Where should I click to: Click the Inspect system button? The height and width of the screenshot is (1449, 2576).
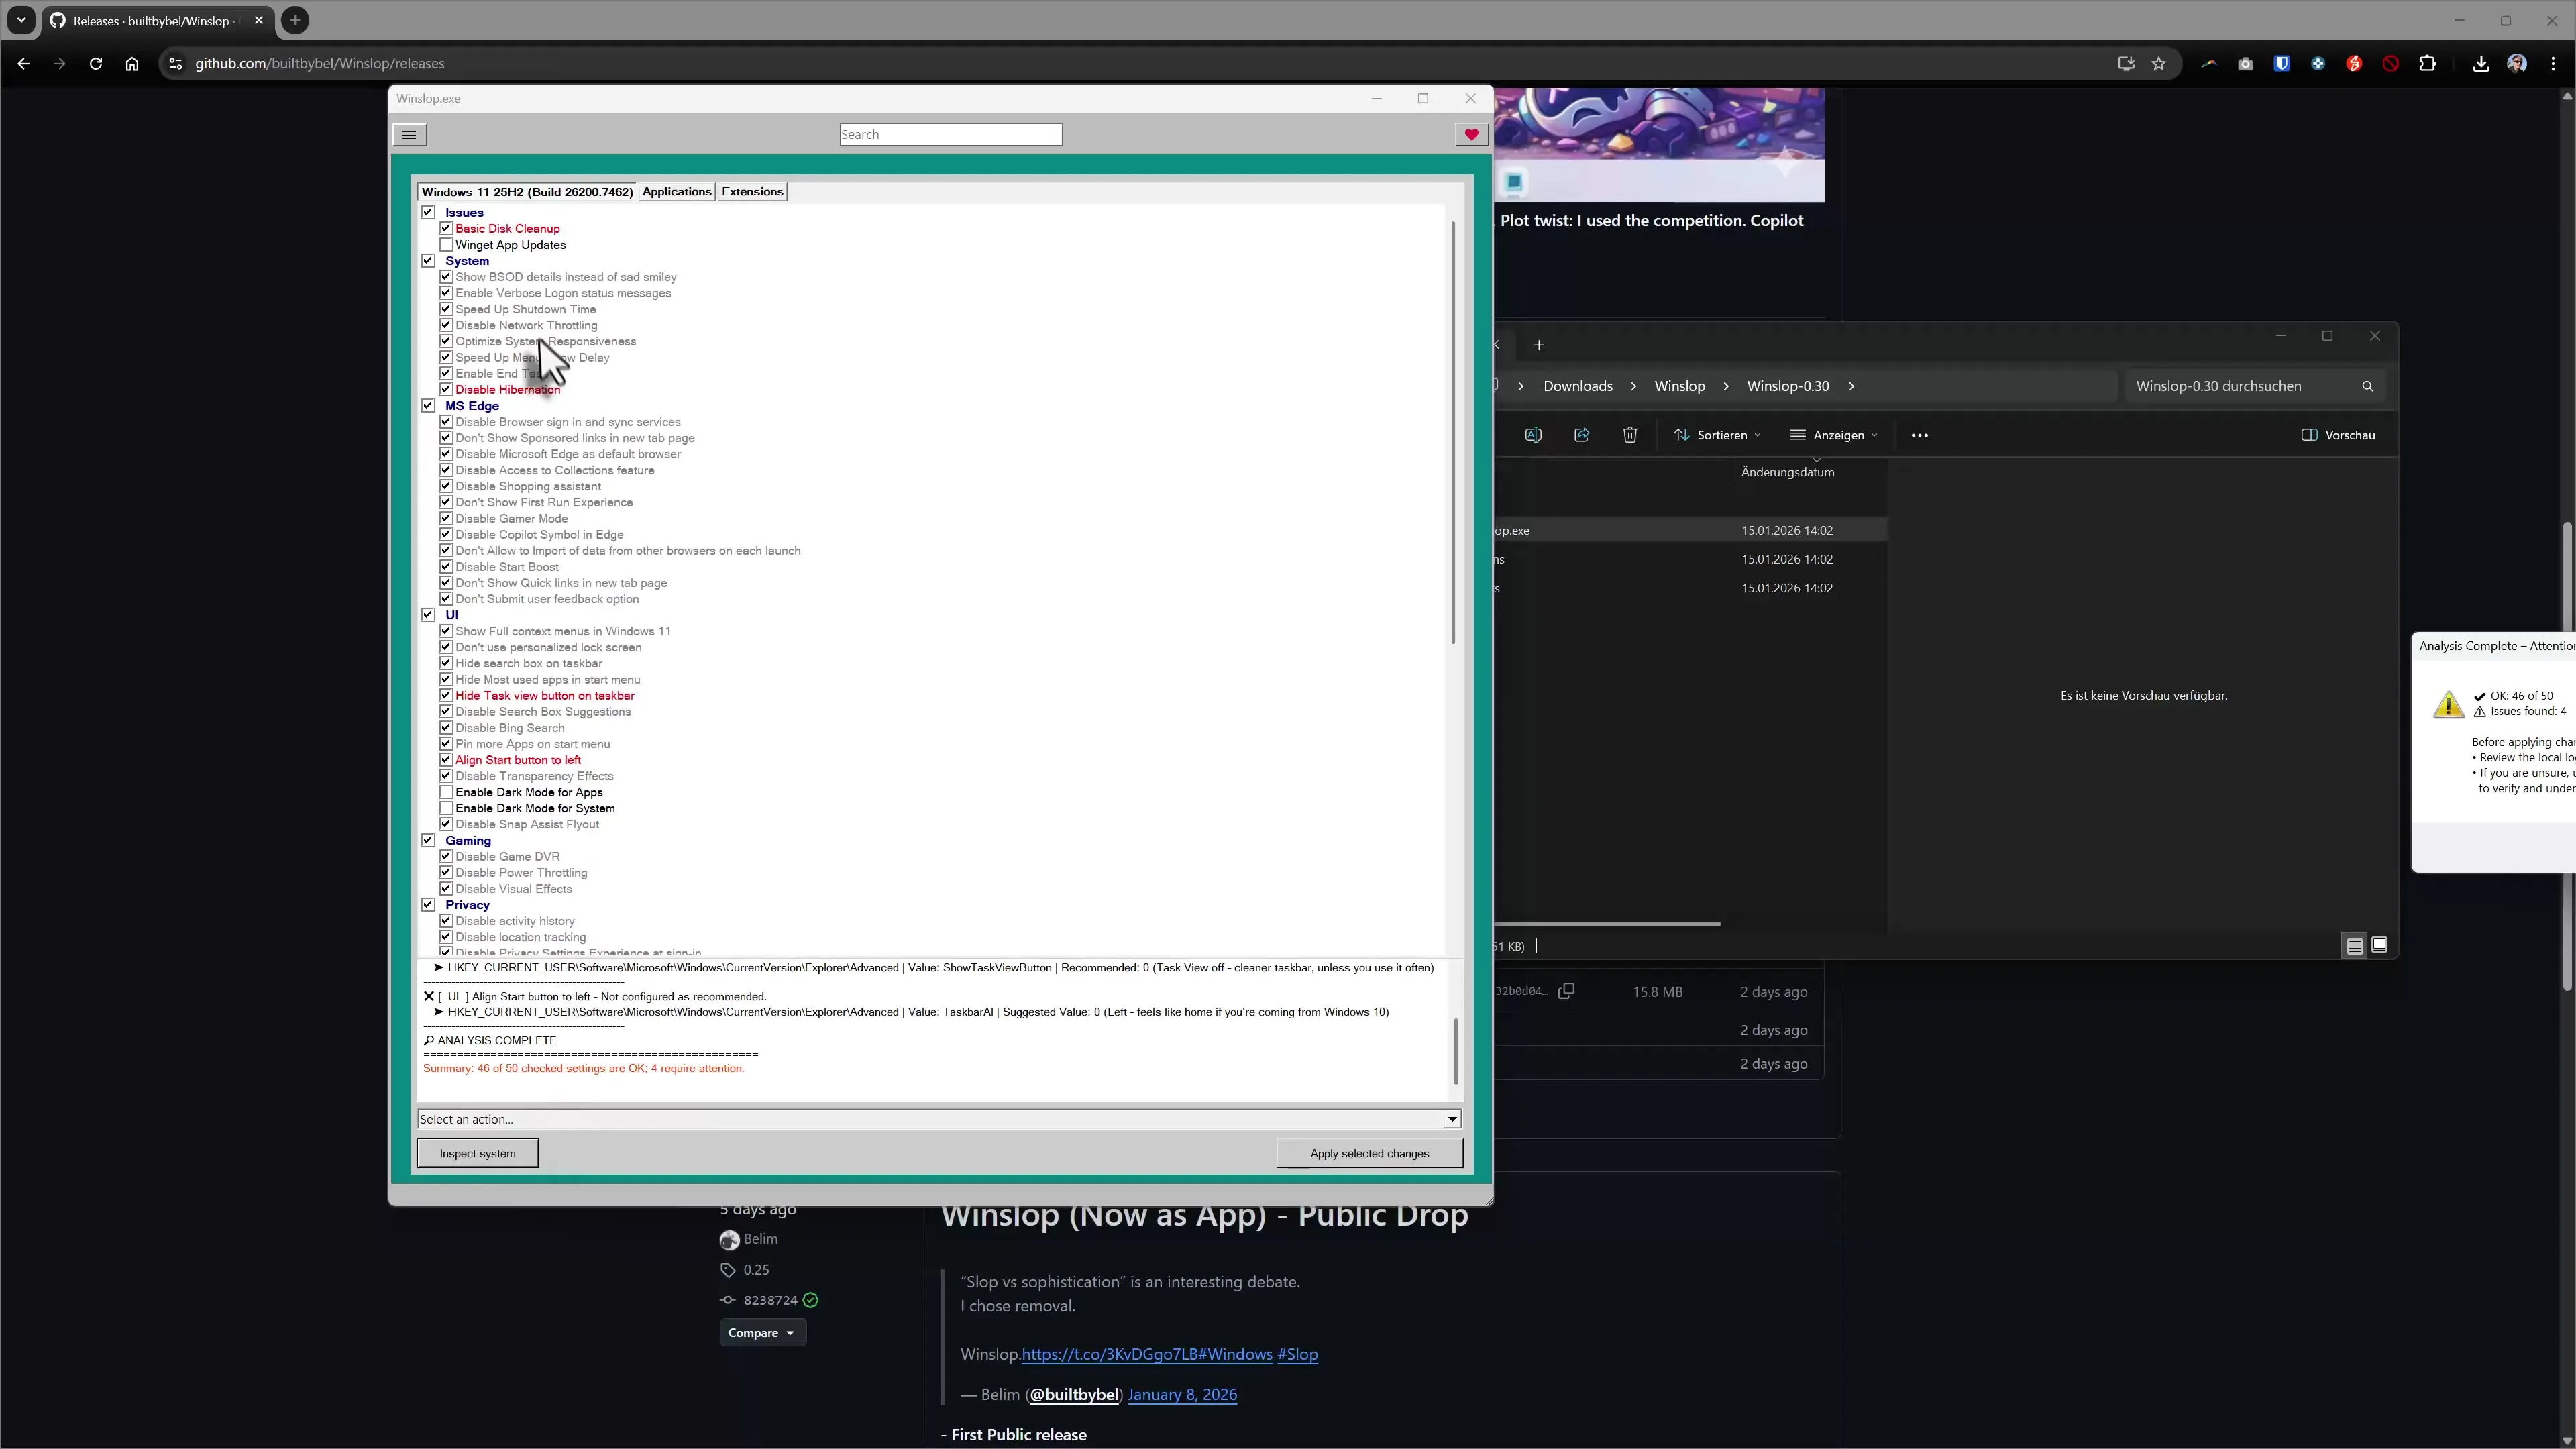point(477,1152)
